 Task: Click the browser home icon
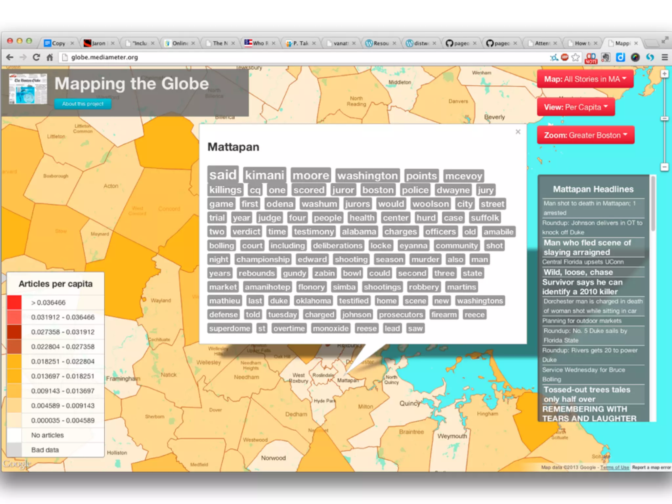point(50,57)
